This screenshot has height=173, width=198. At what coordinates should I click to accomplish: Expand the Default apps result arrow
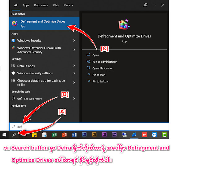pyautogui.click(x=74, y=66)
